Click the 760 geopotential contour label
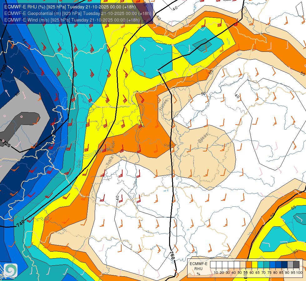306x281 pixels. coord(172,255)
